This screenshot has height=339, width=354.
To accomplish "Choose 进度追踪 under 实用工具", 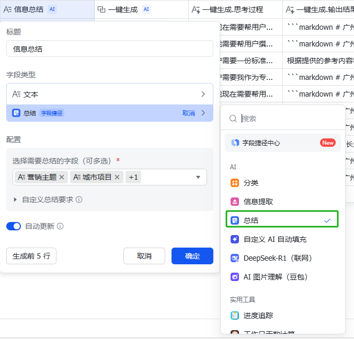I will (282, 315).
